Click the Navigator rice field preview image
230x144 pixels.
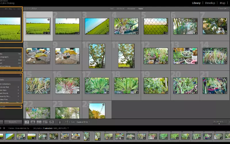pyautogui.click(x=10, y=29)
